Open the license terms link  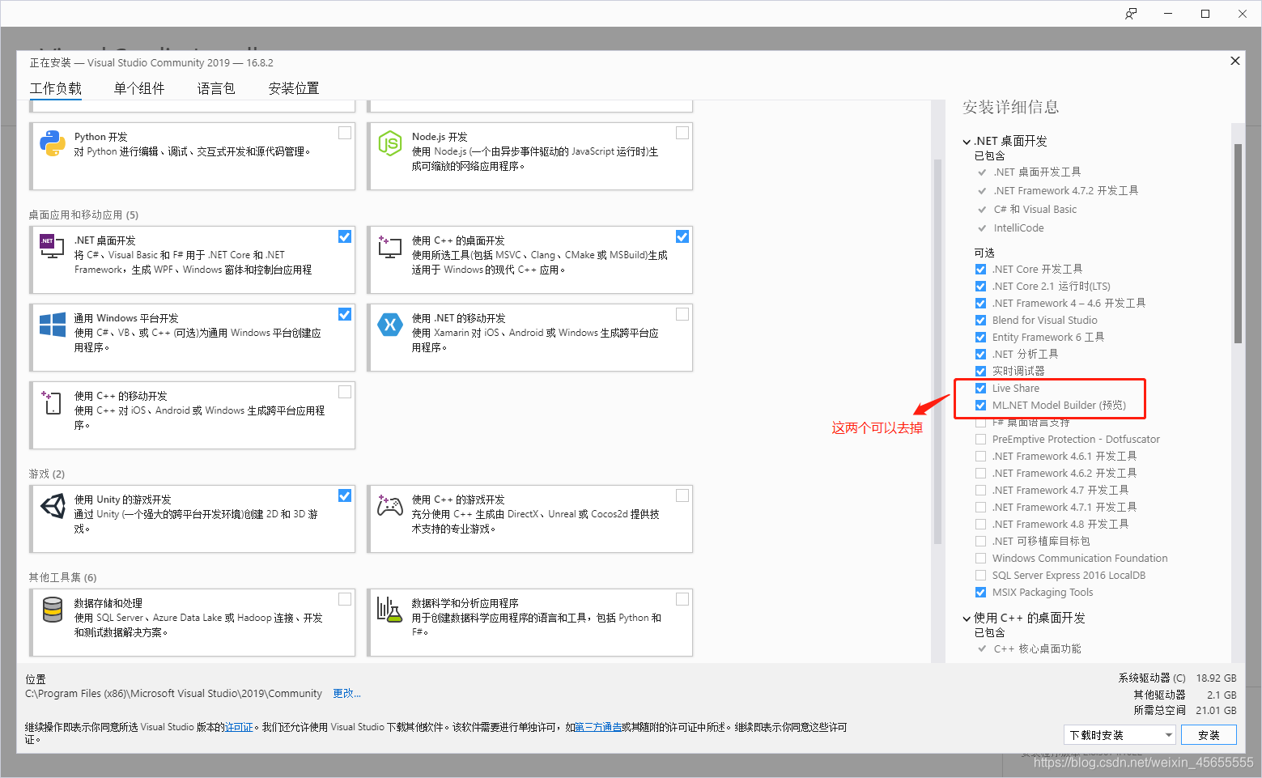(239, 728)
